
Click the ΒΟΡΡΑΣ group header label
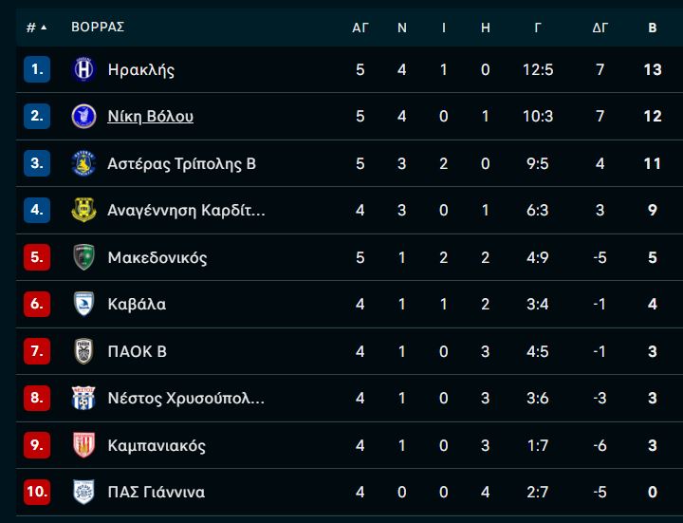coord(98,28)
